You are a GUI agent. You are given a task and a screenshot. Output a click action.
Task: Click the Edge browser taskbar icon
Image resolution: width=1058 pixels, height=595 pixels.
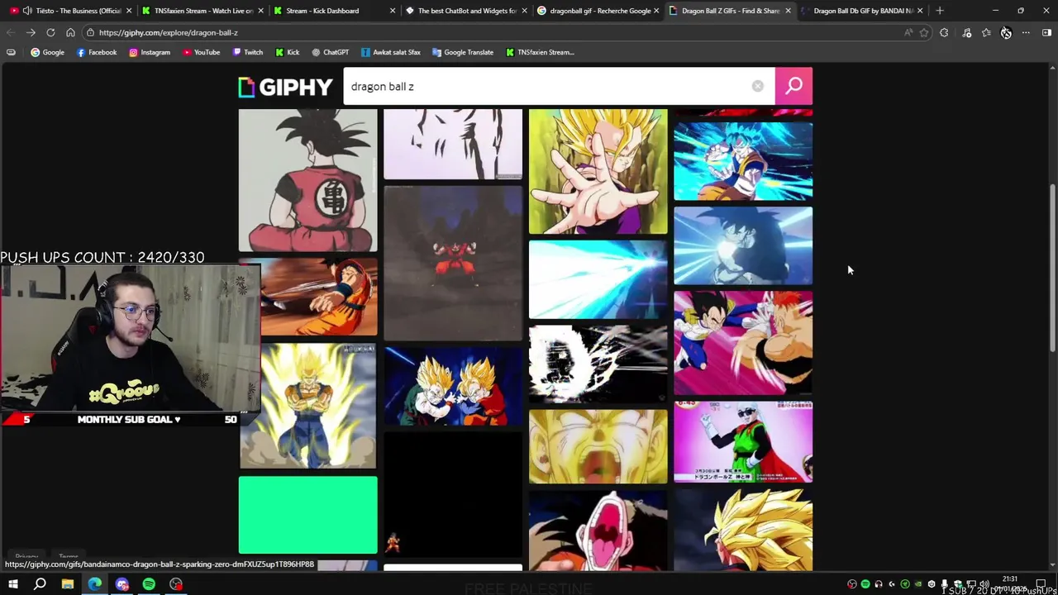tap(95, 584)
